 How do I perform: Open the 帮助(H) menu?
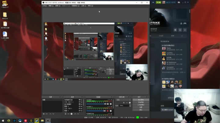coord(90,6)
